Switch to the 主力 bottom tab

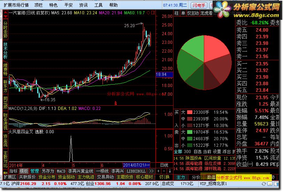click(181, 177)
